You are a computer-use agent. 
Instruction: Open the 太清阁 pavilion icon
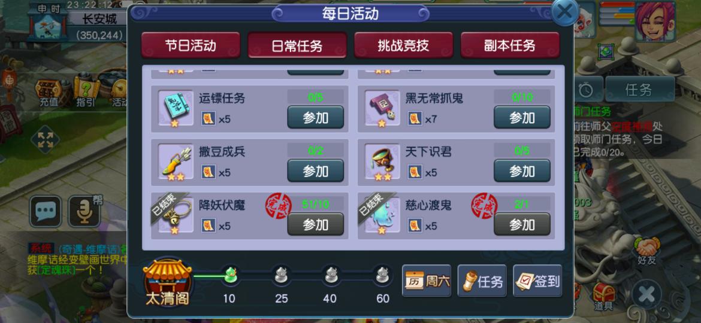click(x=167, y=282)
